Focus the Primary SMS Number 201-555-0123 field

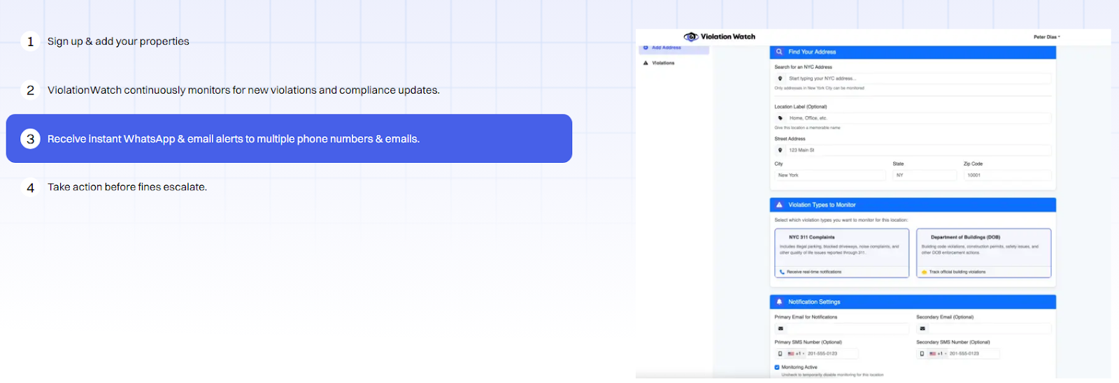pyautogui.click(x=832, y=354)
